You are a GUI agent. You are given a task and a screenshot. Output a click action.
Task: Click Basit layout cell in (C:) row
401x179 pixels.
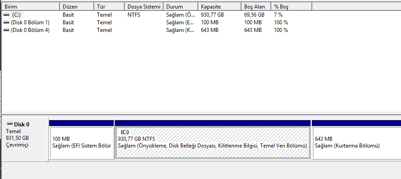point(68,15)
